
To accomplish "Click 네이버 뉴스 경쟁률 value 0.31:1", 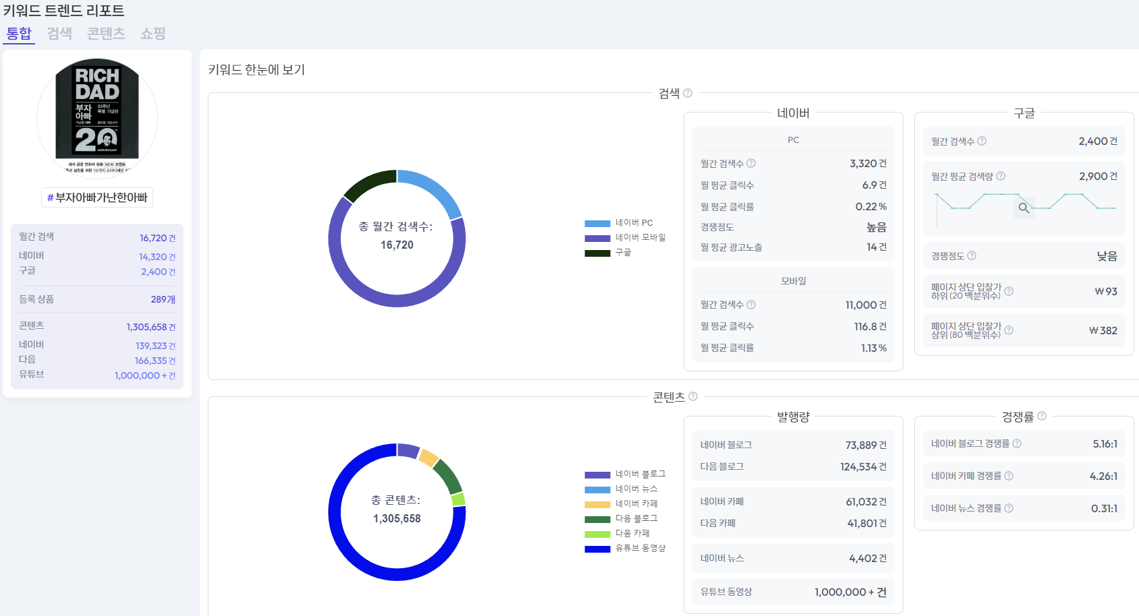I will coord(1105,508).
